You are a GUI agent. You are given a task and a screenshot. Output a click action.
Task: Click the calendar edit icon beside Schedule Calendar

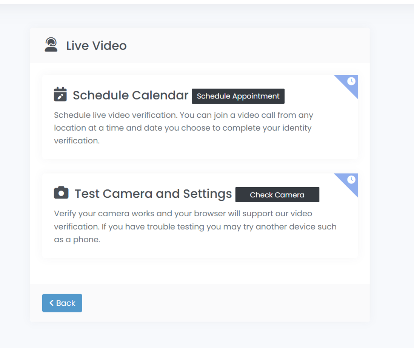point(60,94)
